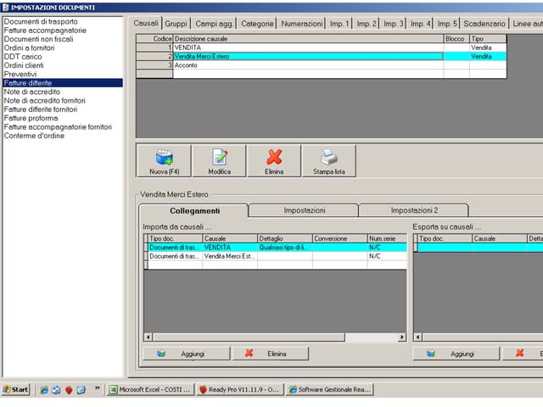Click left scroll arrow of import table

(x=148, y=337)
